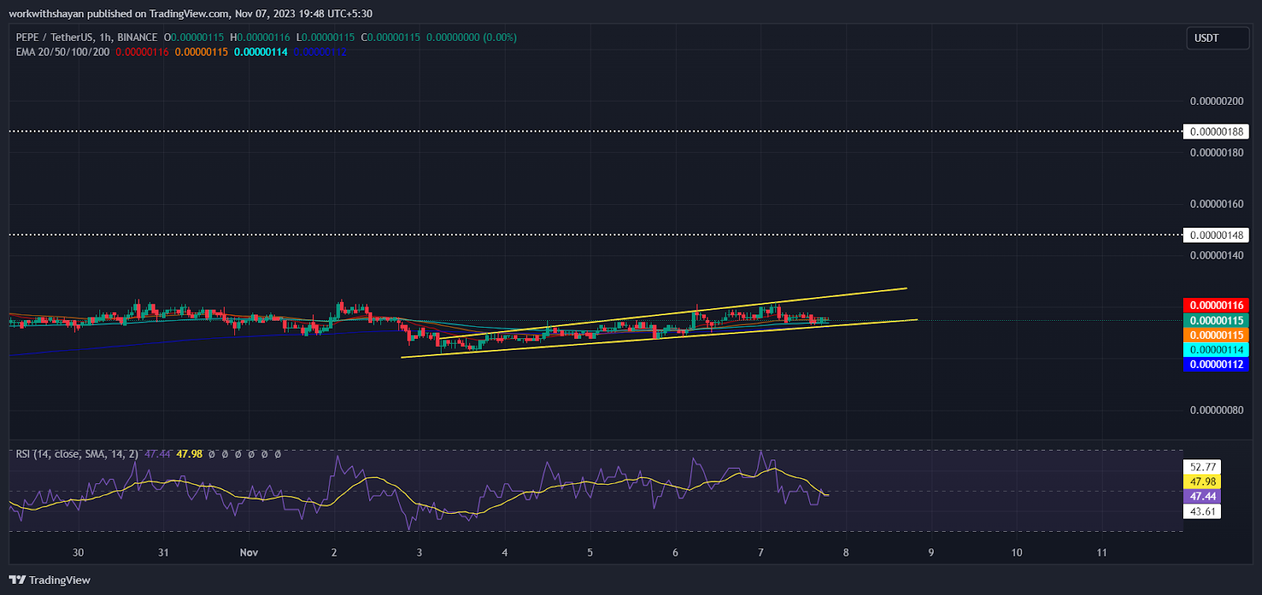Click the purple 47.44 RSI axis label
Image resolution: width=1262 pixels, height=595 pixels.
1202,496
